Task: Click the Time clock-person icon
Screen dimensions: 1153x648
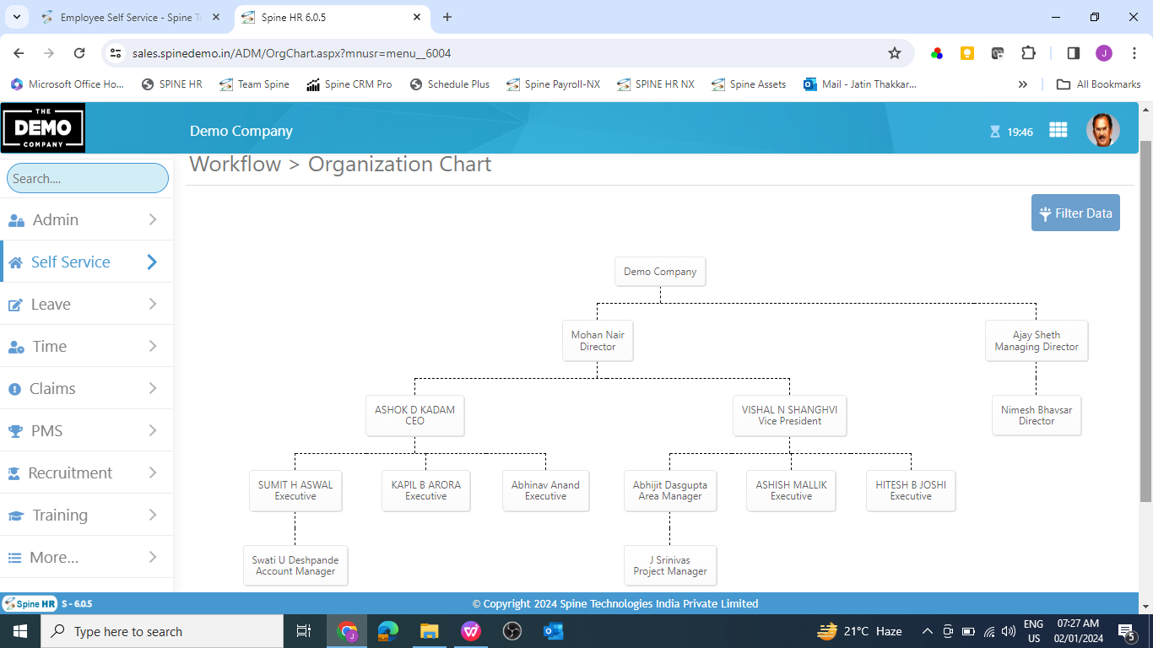Action: click(16, 347)
